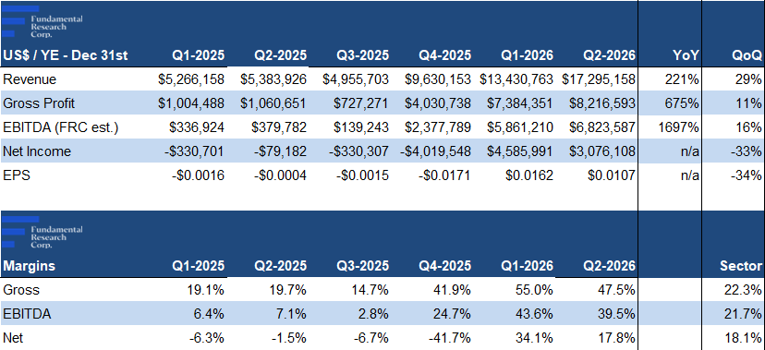This screenshot has width=765, height=350.
Task: Select the Q4-2025 Net Income value -$4,019,548
Action: tap(436, 151)
